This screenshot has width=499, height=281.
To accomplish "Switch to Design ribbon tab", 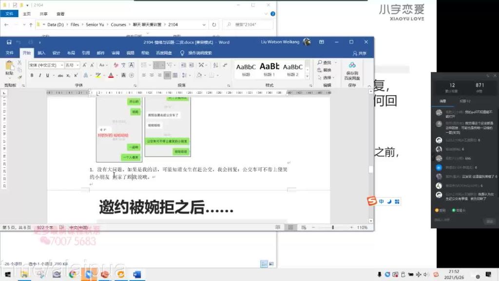I will click(x=57, y=53).
